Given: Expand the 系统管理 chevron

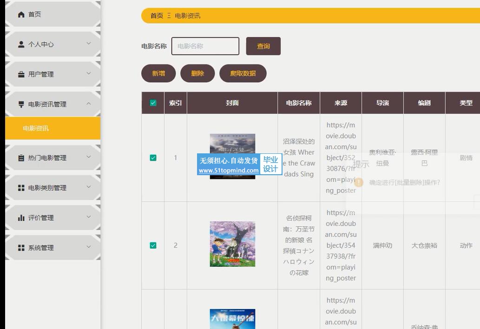Looking at the screenshot, I should pos(88,247).
